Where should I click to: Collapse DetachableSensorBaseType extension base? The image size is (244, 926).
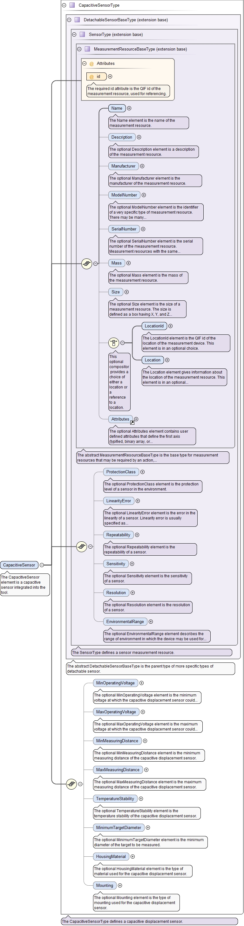click(x=69, y=20)
